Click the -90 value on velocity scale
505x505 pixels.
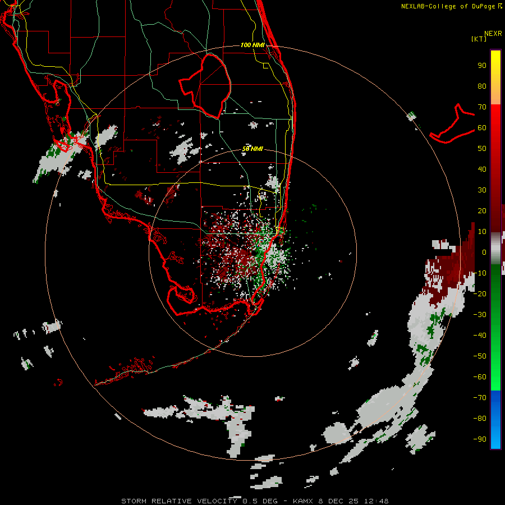[x=480, y=439]
